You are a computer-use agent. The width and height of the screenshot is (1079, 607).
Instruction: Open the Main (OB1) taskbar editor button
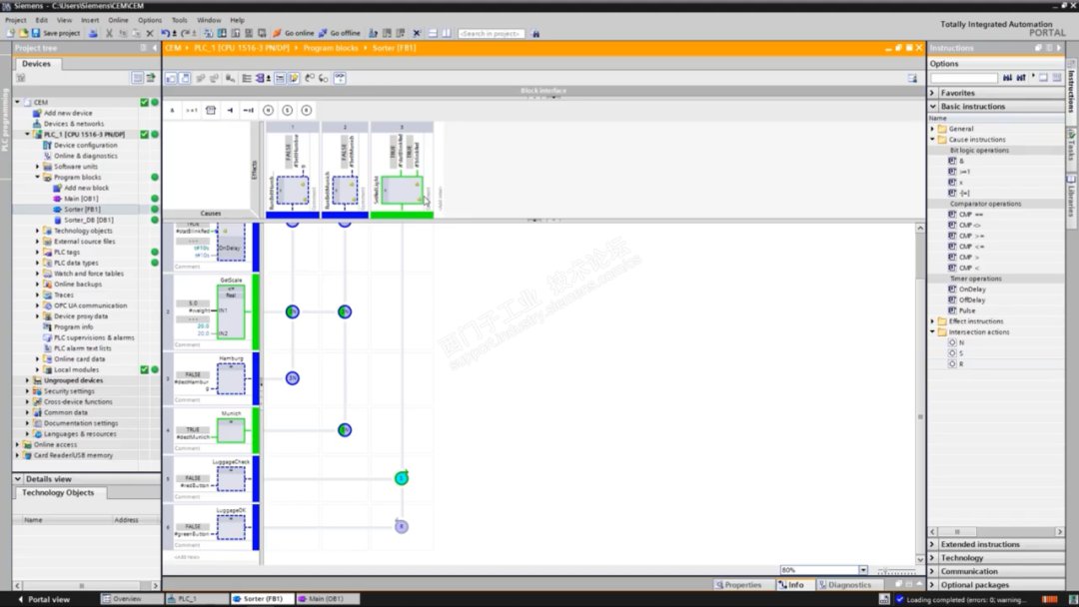coord(326,599)
